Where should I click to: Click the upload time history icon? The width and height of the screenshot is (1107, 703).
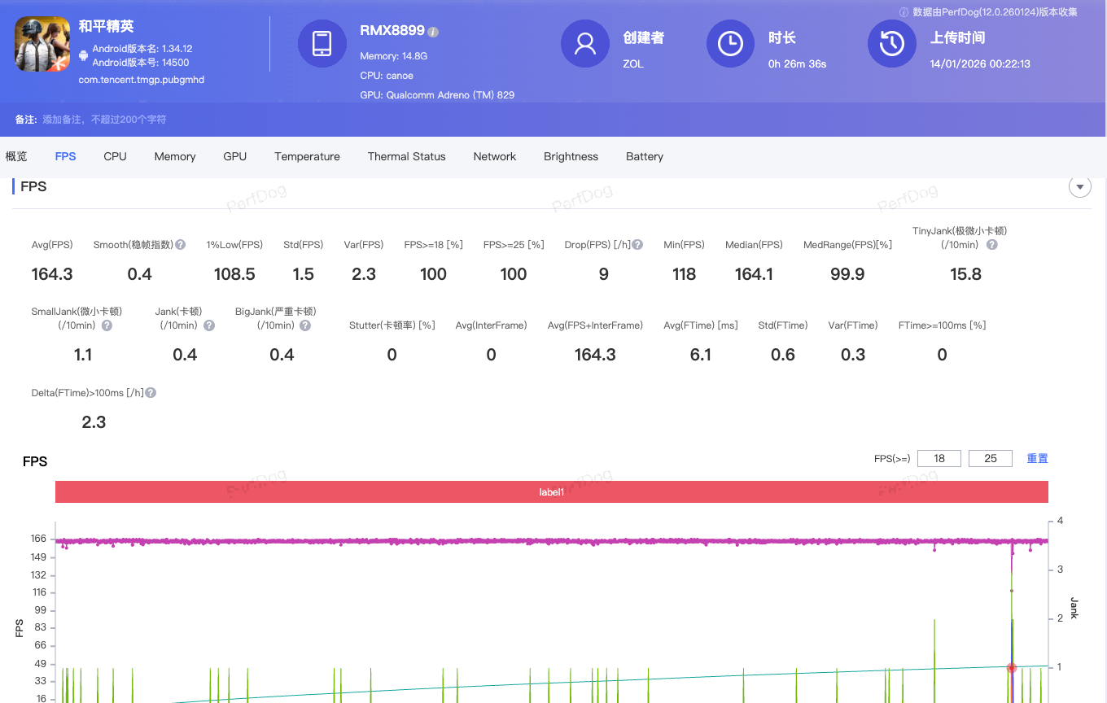tap(891, 44)
